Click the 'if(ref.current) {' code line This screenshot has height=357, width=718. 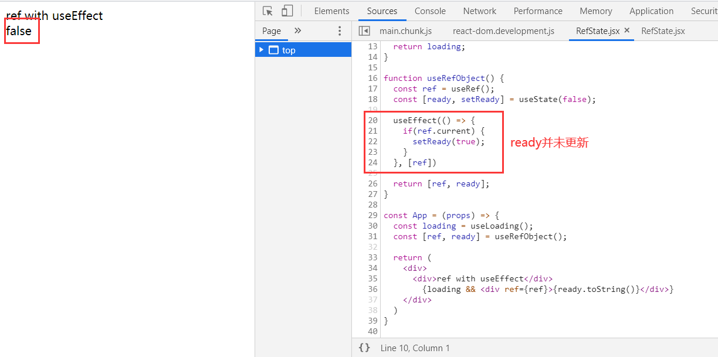[x=444, y=131]
